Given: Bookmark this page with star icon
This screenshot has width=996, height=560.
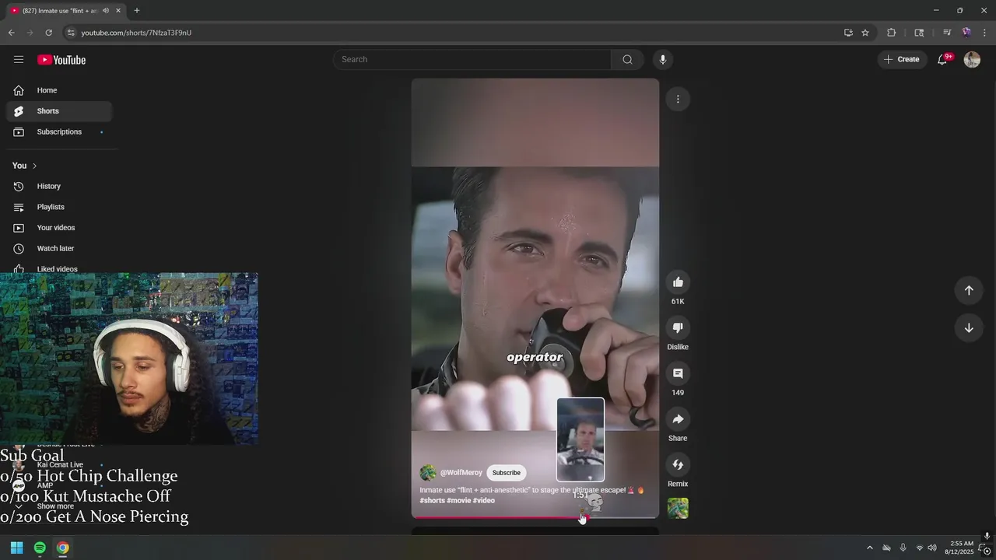Looking at the screenshot, I should pyautogui.click(x=865, y=33).
